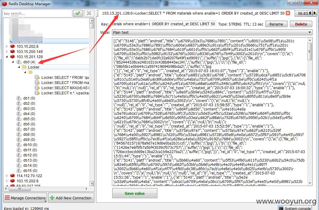
Task: Click inside the JSON value text area
Action: (x=210, y=111)
